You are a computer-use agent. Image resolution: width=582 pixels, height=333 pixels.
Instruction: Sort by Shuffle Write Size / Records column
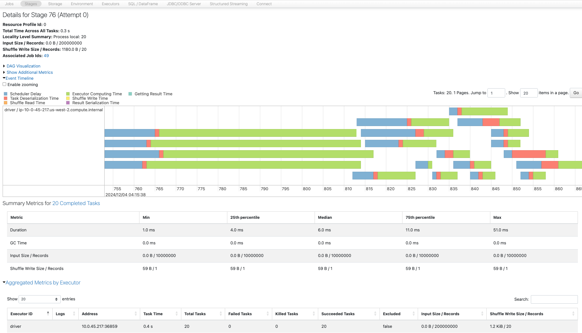532,314
